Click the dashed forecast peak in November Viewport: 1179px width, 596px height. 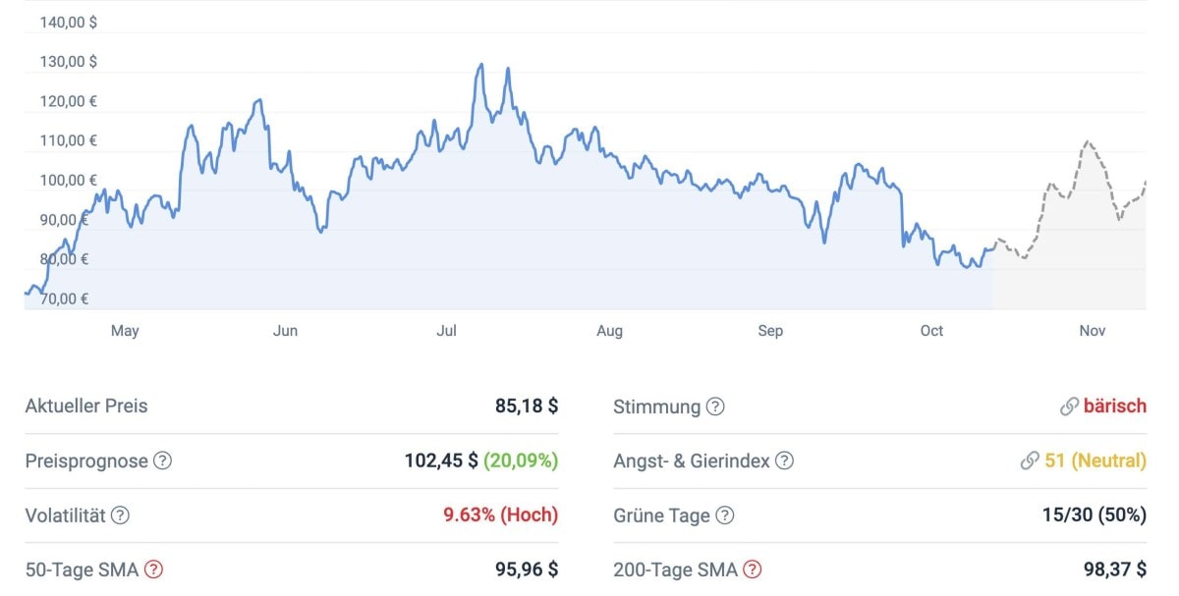[x=1088, y=142]
